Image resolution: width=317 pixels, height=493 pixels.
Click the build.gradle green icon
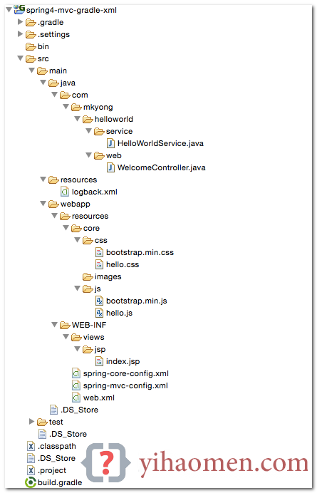[31, 482]
